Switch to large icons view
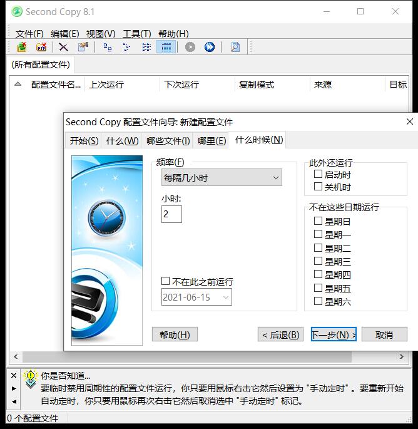The width and height of the screenshot is (418, 429). [x=108, y=47]
